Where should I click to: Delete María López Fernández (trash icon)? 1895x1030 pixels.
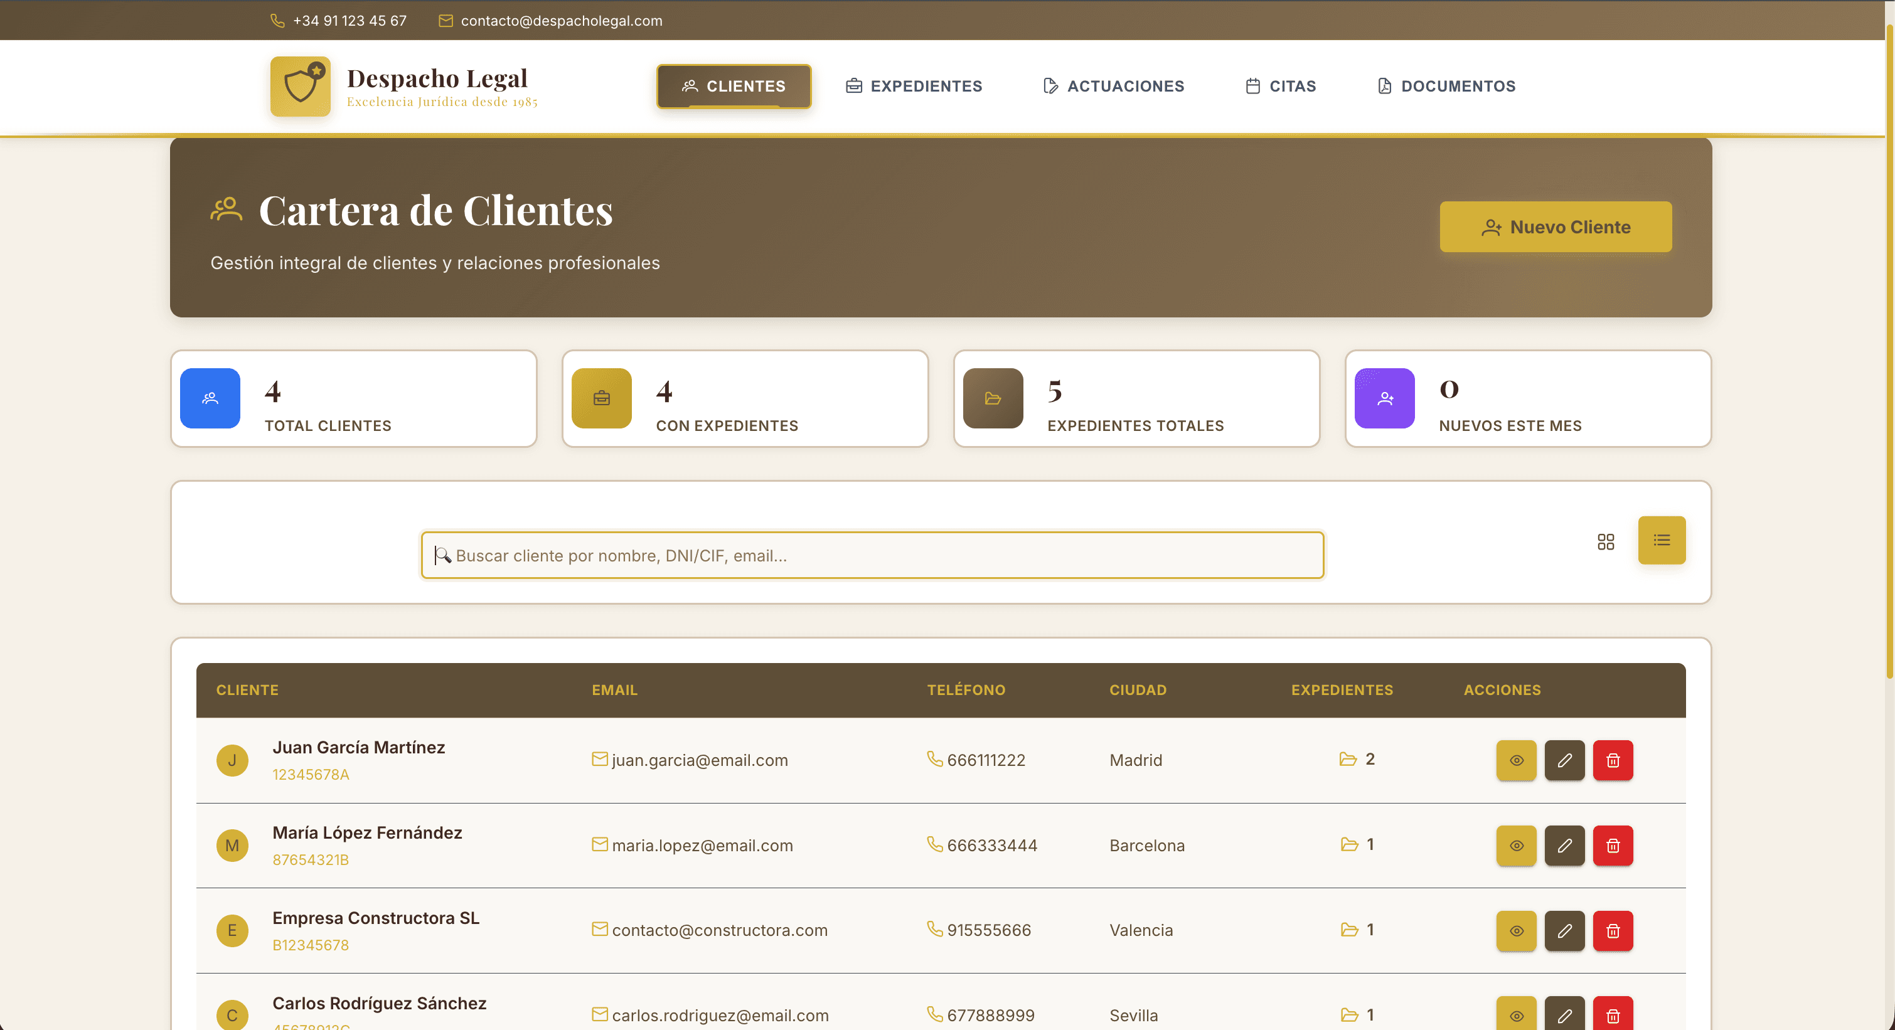click(x=1613, y=846)
